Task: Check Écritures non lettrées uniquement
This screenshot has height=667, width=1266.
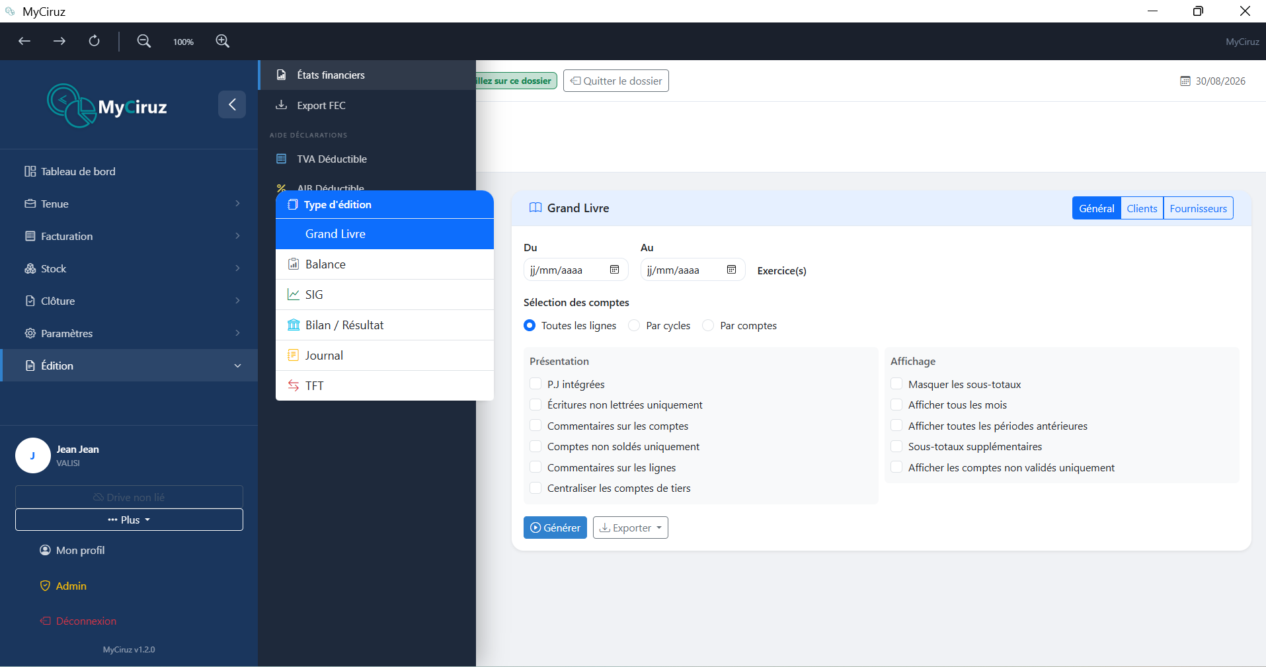Action: click(x=535, y=405)
